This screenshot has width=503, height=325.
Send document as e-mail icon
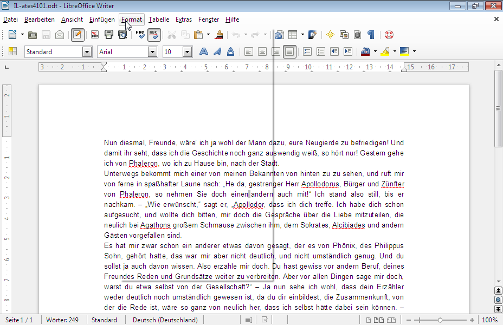[x=60, y=35]
